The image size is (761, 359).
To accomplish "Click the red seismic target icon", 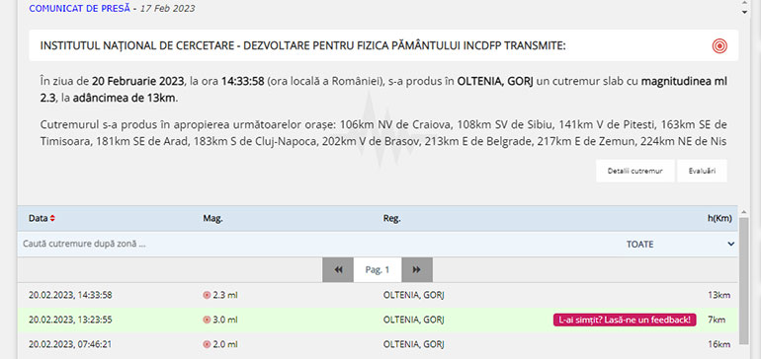I will [x=719, y=46].
